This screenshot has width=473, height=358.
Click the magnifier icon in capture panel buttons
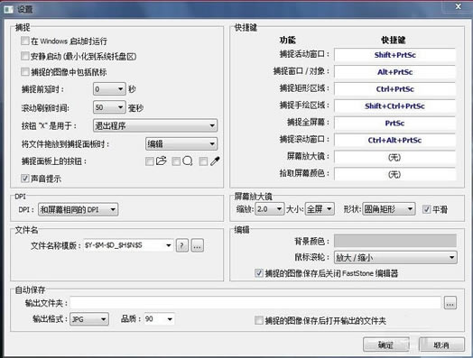point(188,161)
